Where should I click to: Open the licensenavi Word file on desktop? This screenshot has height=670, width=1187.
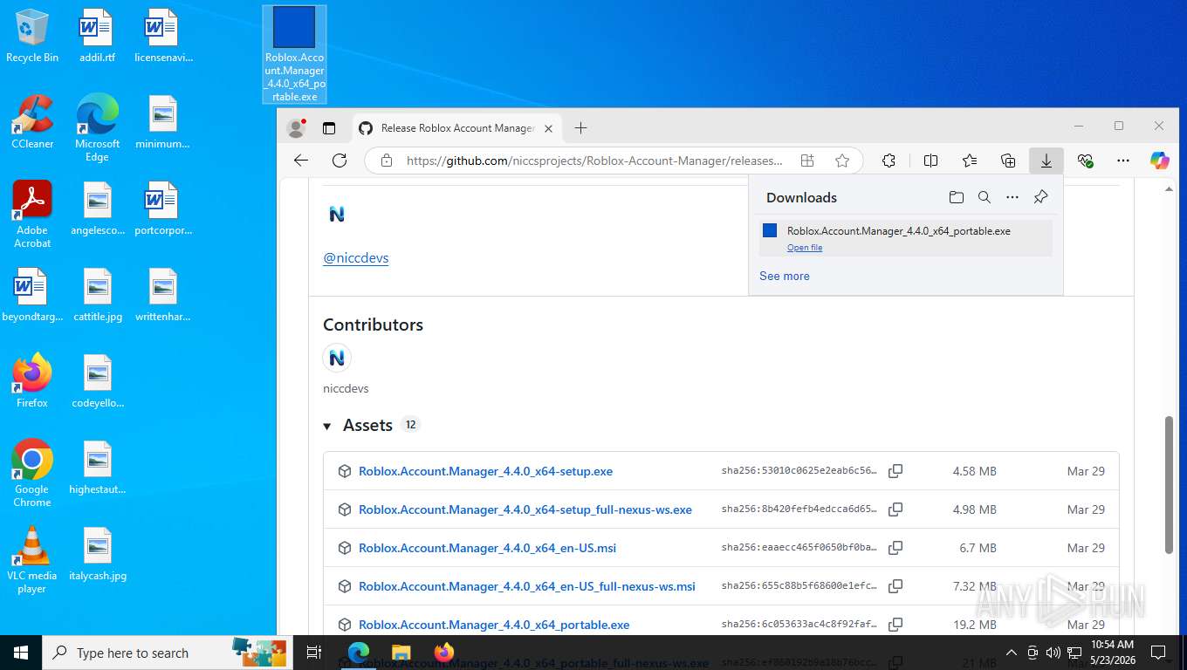tap(163, 36)
